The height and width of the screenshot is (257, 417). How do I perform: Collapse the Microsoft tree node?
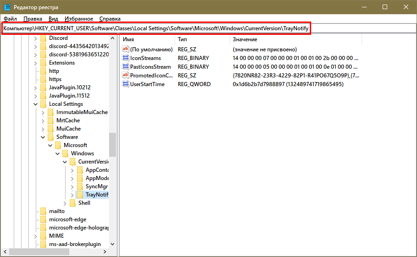50,145
